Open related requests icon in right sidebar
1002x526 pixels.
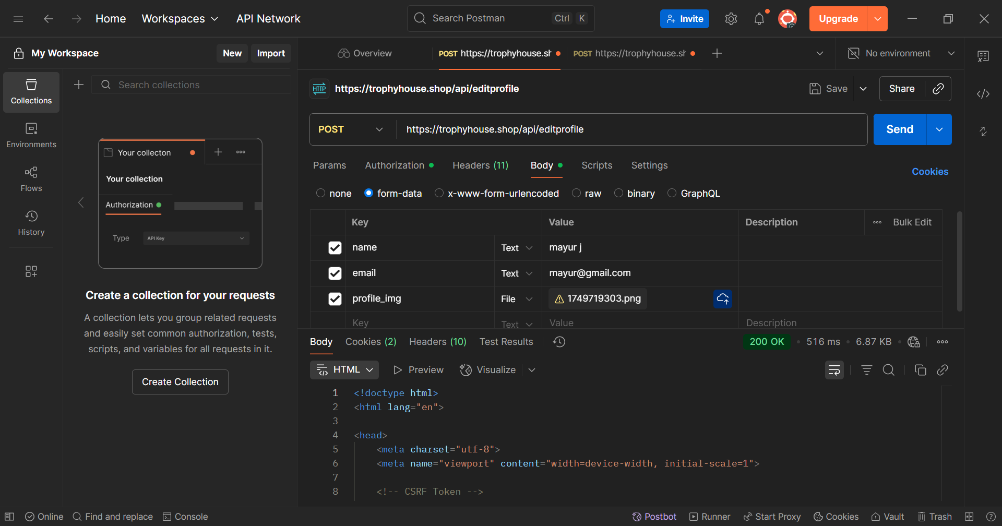[983, 131]
